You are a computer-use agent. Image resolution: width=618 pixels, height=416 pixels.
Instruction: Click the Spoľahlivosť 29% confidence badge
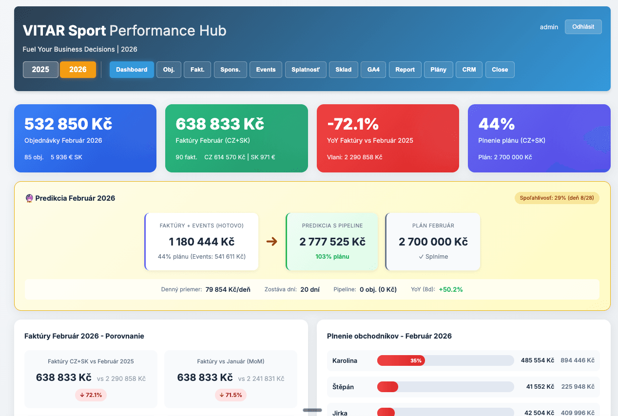click(557, 198)
